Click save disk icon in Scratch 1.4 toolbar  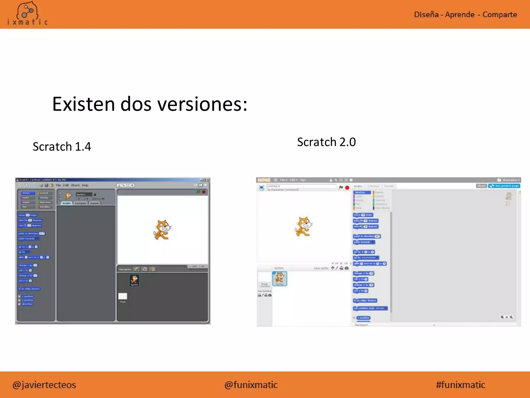[x=47, y=185]
